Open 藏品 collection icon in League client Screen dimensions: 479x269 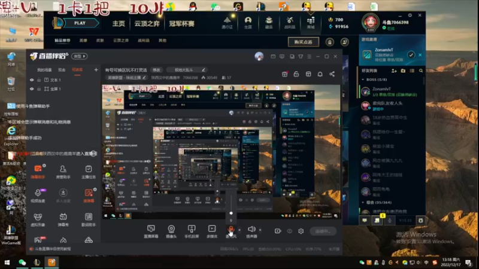click(269, 23)
